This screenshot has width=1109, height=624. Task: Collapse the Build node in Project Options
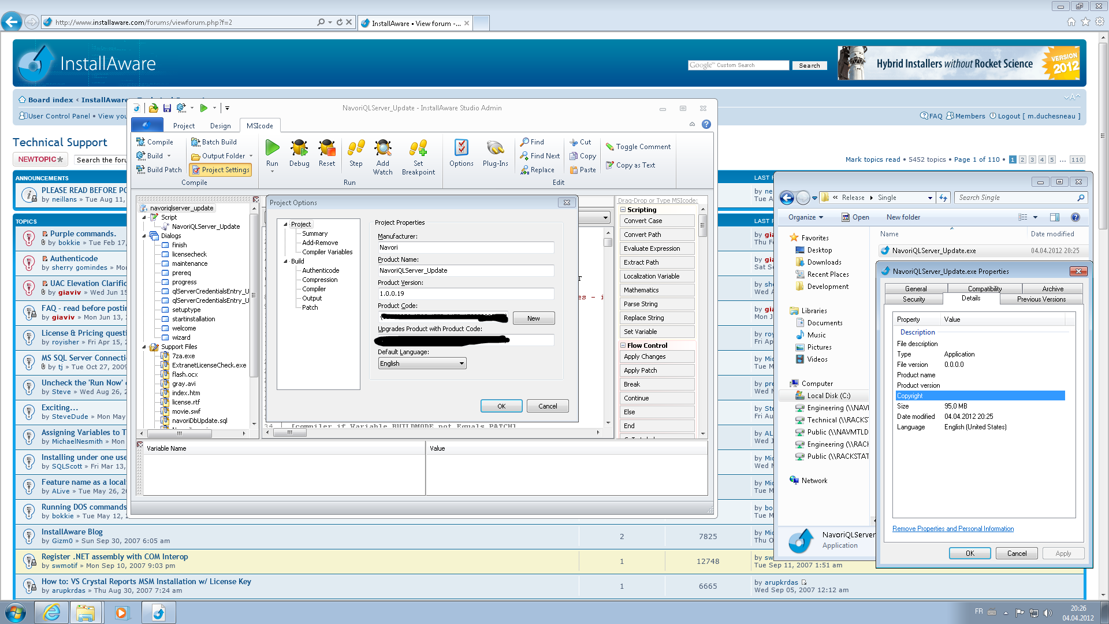[285, 261]
